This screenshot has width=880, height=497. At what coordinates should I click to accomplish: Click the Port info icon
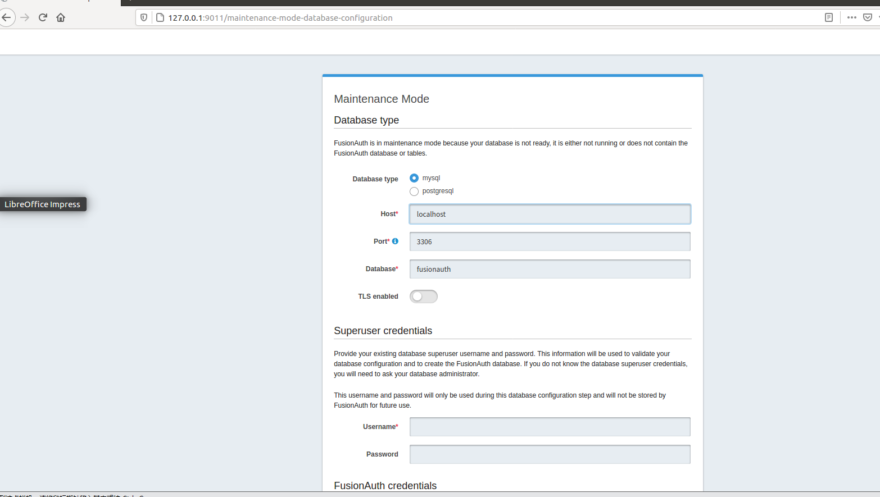coord(395,241)
